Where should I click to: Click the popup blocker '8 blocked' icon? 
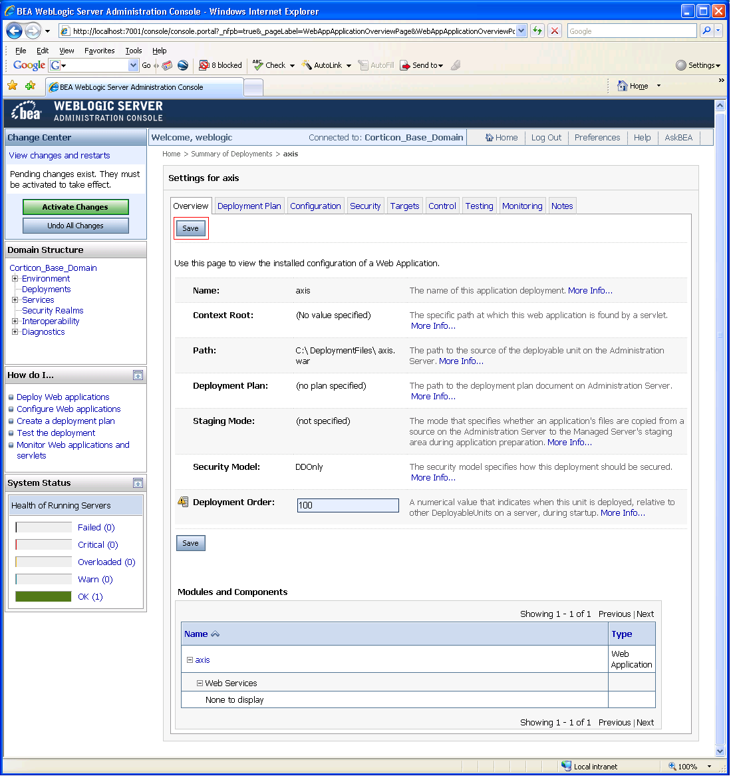[x=204, y=65]
